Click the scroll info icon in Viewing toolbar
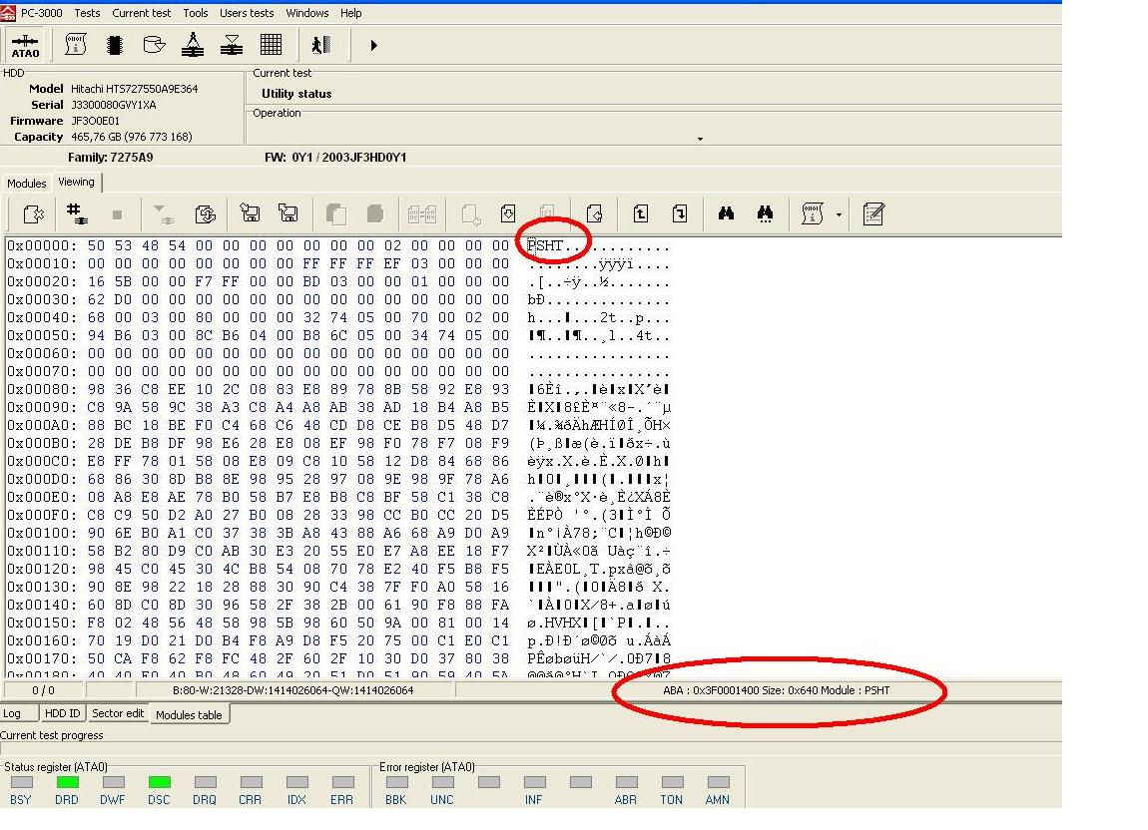Viewport: 1148px width, 830px height. pos(813,213)
